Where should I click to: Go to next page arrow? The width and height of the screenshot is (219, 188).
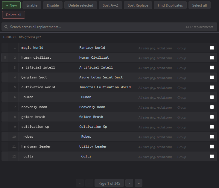[x=129, y=183]
